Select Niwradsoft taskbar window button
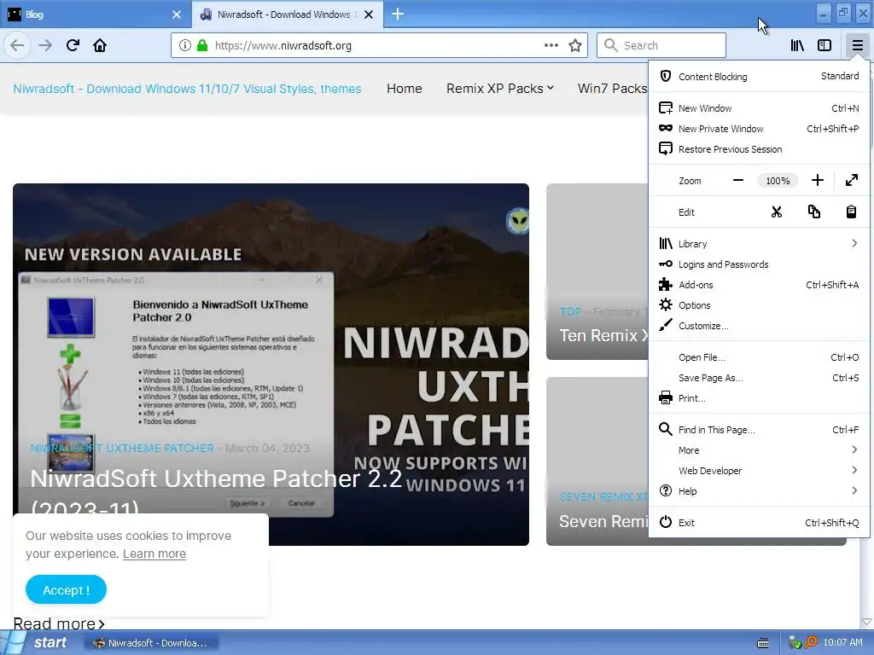 pyautogui.click(x=150, y=643)
